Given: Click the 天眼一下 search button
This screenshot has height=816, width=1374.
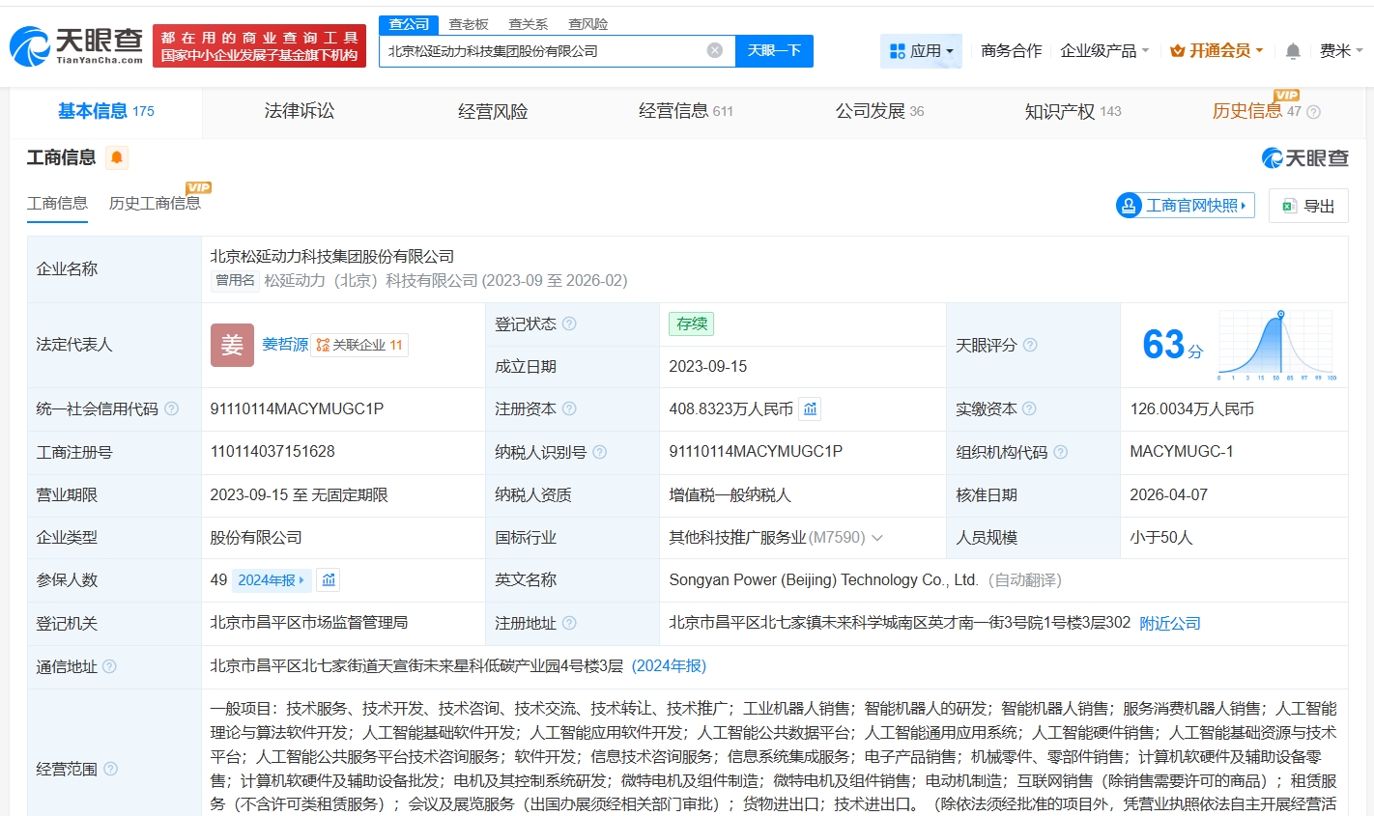Looking at the screenshot, I should coord(774,51).
